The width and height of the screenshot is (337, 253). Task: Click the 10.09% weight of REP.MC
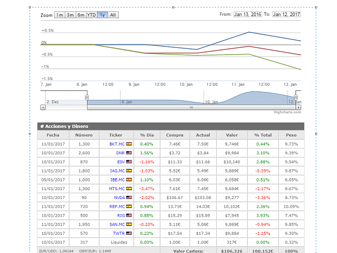(291, 206)
